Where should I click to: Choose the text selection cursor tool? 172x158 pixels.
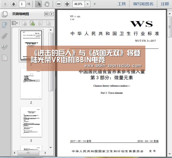[x=38, y=4]
